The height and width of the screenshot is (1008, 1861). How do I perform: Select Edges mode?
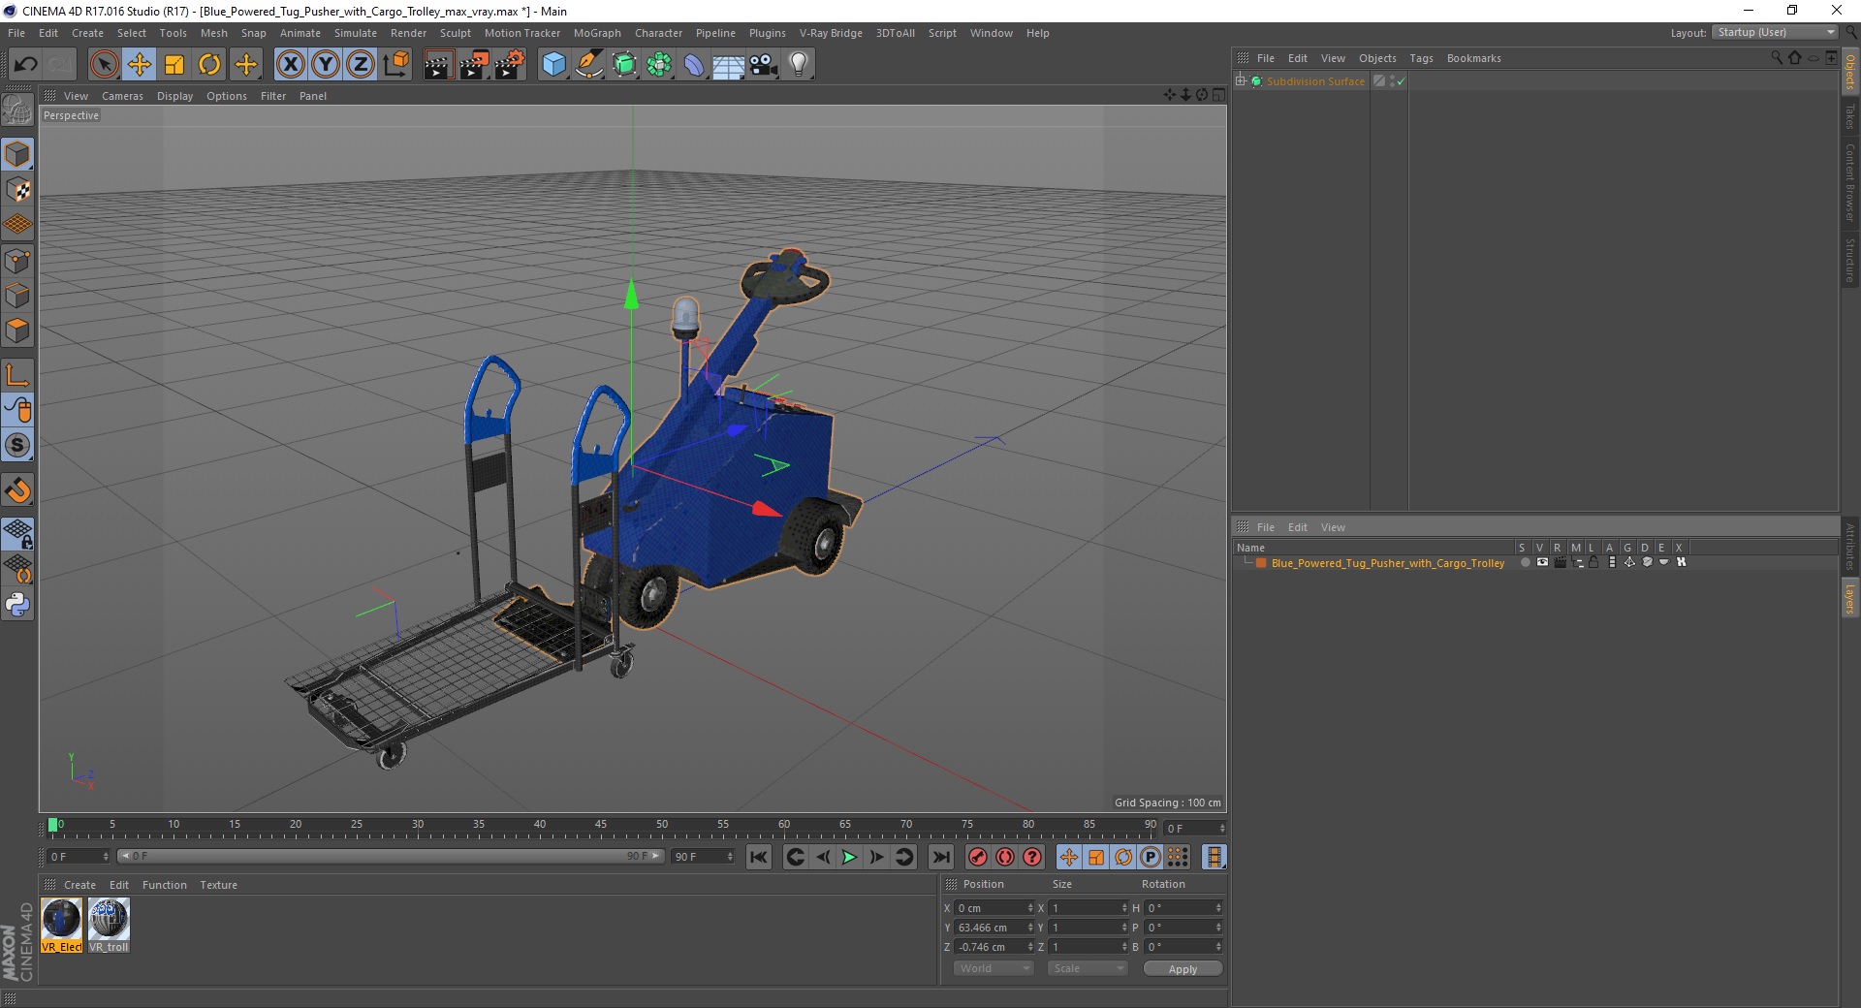17,296
